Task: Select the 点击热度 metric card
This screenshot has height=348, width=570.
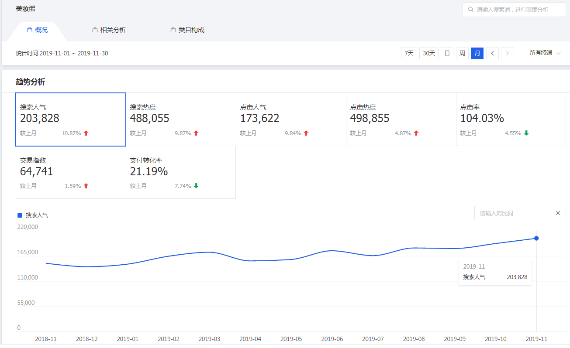Action: (x=401, y=119)
